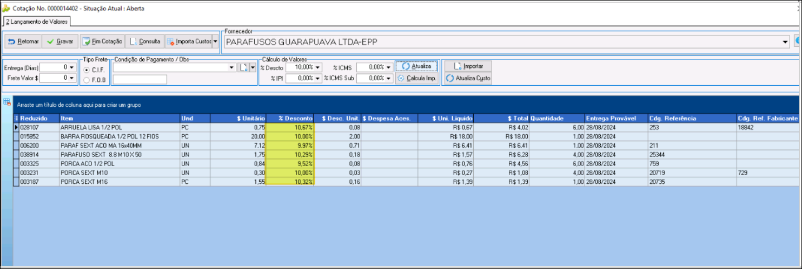Click the Retornar button
The height and width of the screenshot is (269, 802).
tap(23, 41)
